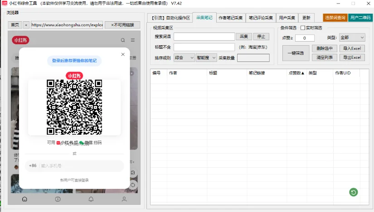
Task: Focus the browser URL address field
Action: (67, 25)
